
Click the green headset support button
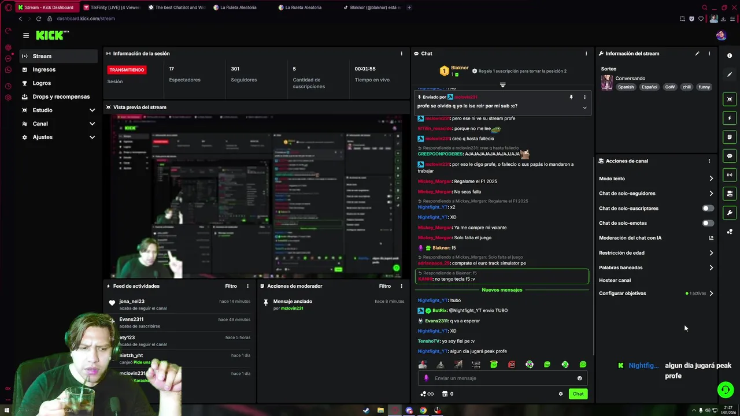click(x=726, y=390)
